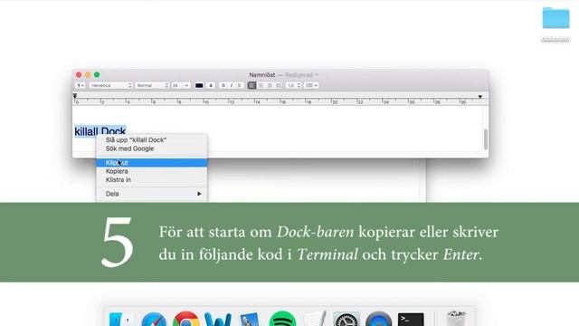Click the selected "killall Dock" text
Screen dimensions: 579x326
coord(100,131)
